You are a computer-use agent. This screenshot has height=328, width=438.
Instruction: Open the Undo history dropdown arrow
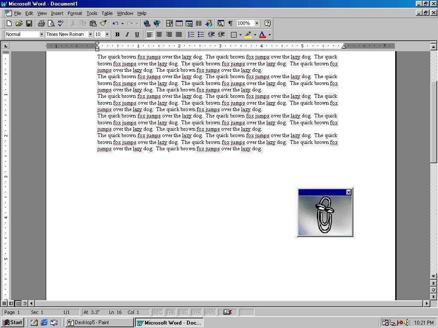[122, 23]
